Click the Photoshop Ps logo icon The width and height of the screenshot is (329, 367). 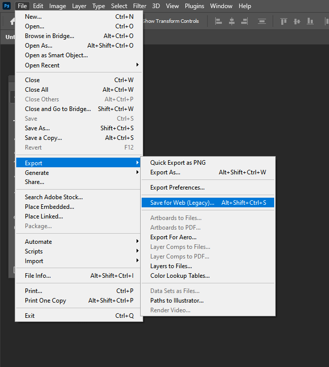click(x=7, y=6)
